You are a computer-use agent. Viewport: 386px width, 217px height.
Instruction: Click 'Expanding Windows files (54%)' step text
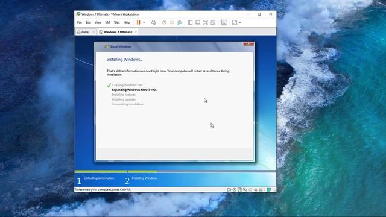(134, 90)
